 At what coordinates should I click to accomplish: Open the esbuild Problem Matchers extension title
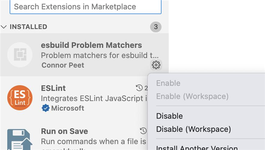[x=92, y=45]
